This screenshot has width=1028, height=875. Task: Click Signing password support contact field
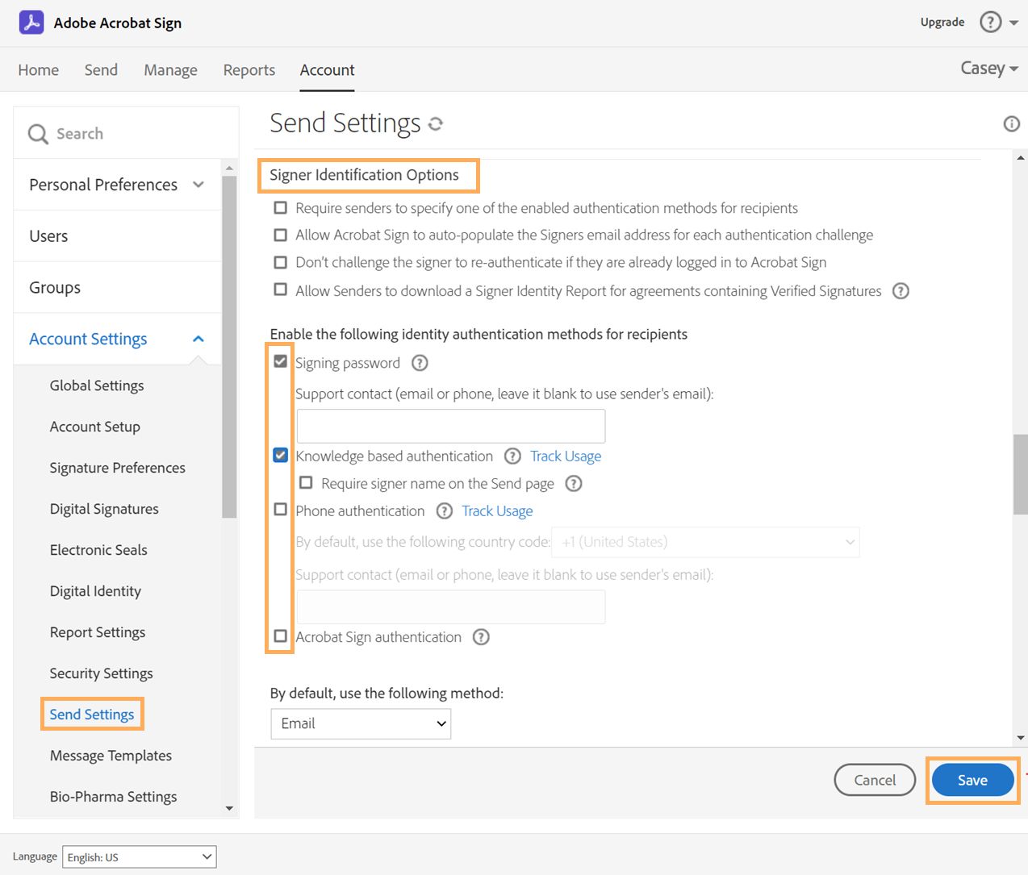click(451, 426)
